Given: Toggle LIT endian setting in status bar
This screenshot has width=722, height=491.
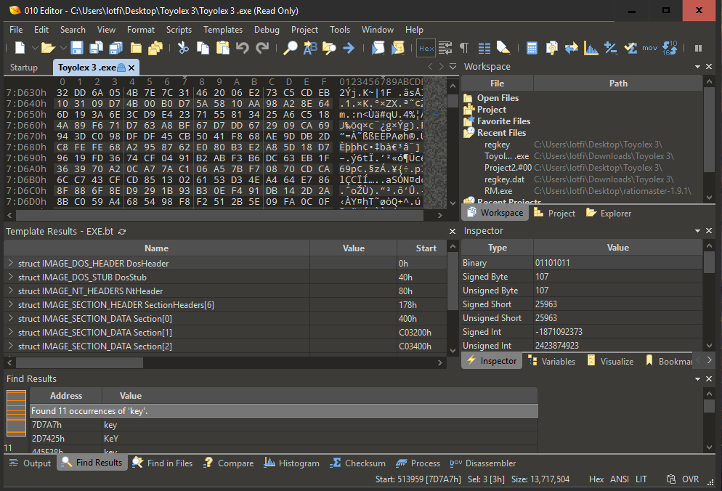Looking at the screenshot, I should (641, 479).
